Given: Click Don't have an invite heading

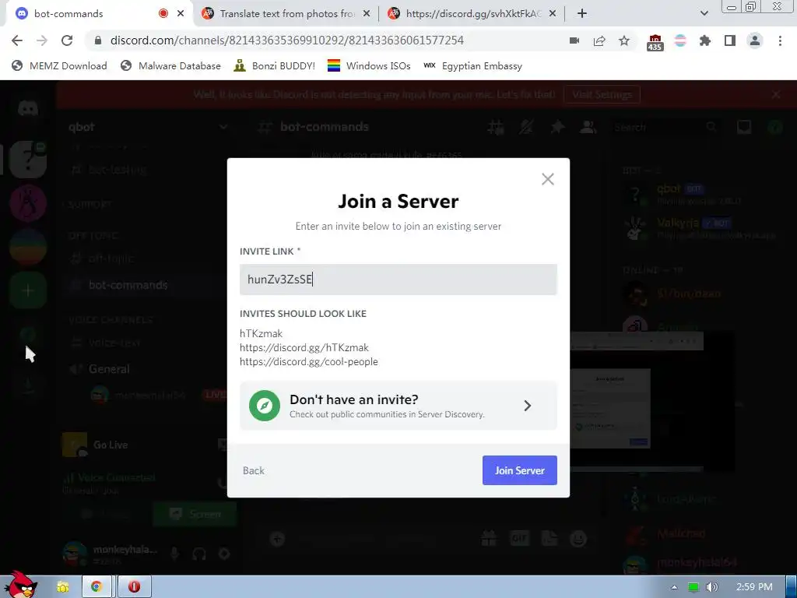Looking at the screenshot, I should [354, 399].
